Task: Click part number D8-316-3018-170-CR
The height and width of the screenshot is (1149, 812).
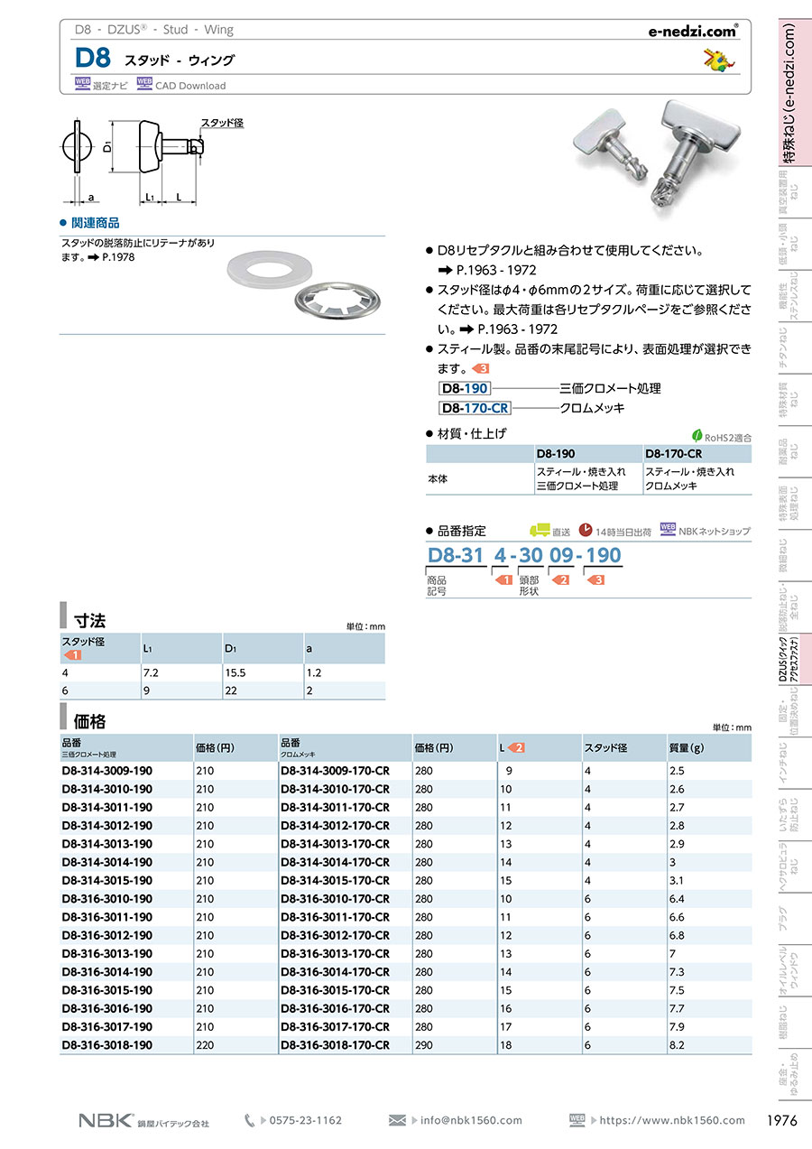Action: [336, 1045]
